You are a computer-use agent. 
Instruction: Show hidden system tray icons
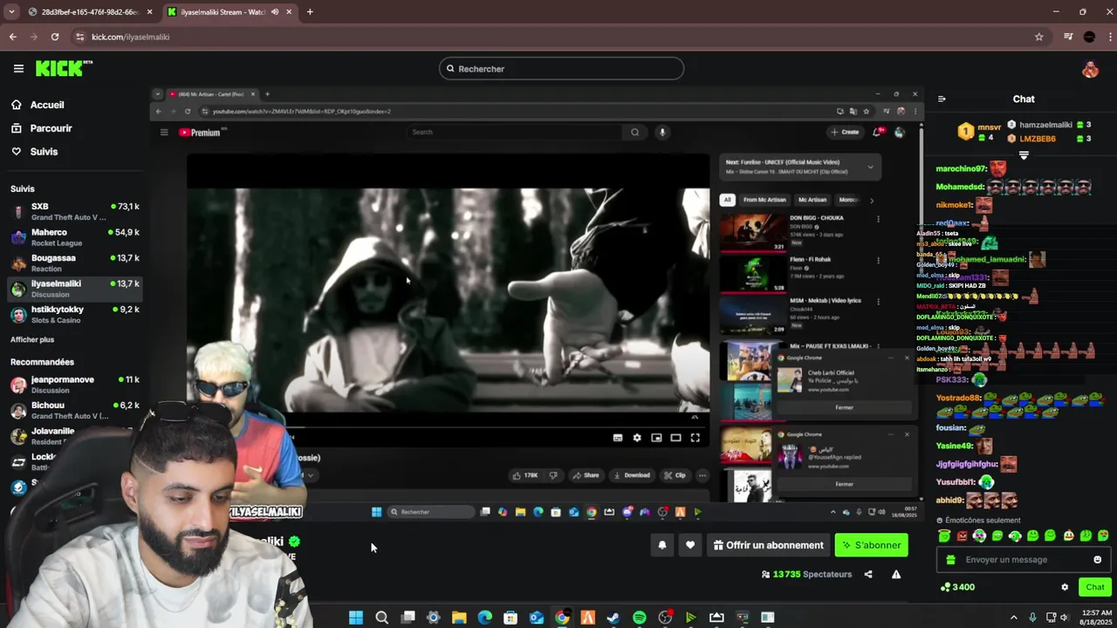point(1013,618)
